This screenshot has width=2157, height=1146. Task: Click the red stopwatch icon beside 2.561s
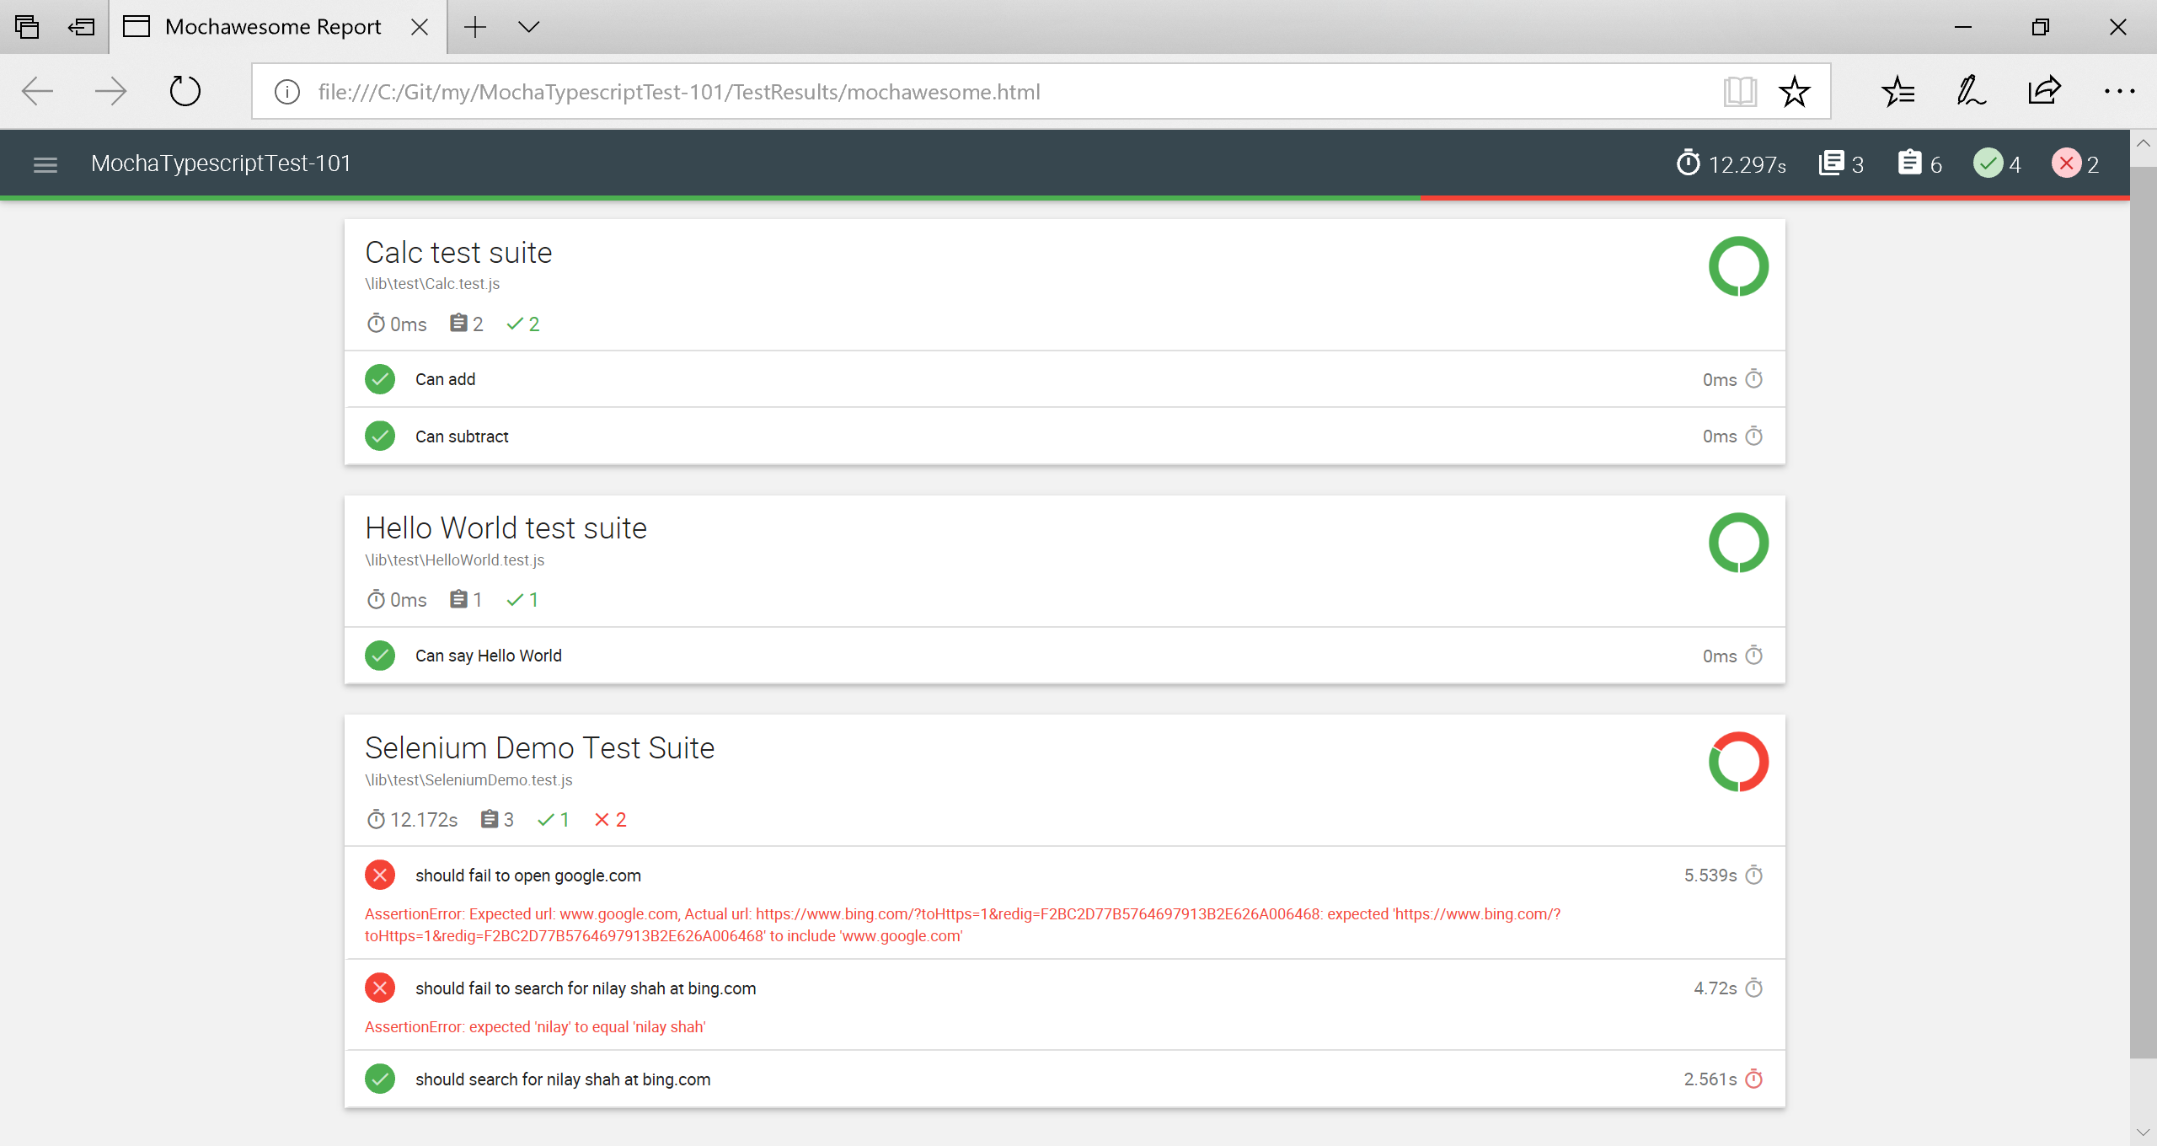(x=1754, y=1079)
